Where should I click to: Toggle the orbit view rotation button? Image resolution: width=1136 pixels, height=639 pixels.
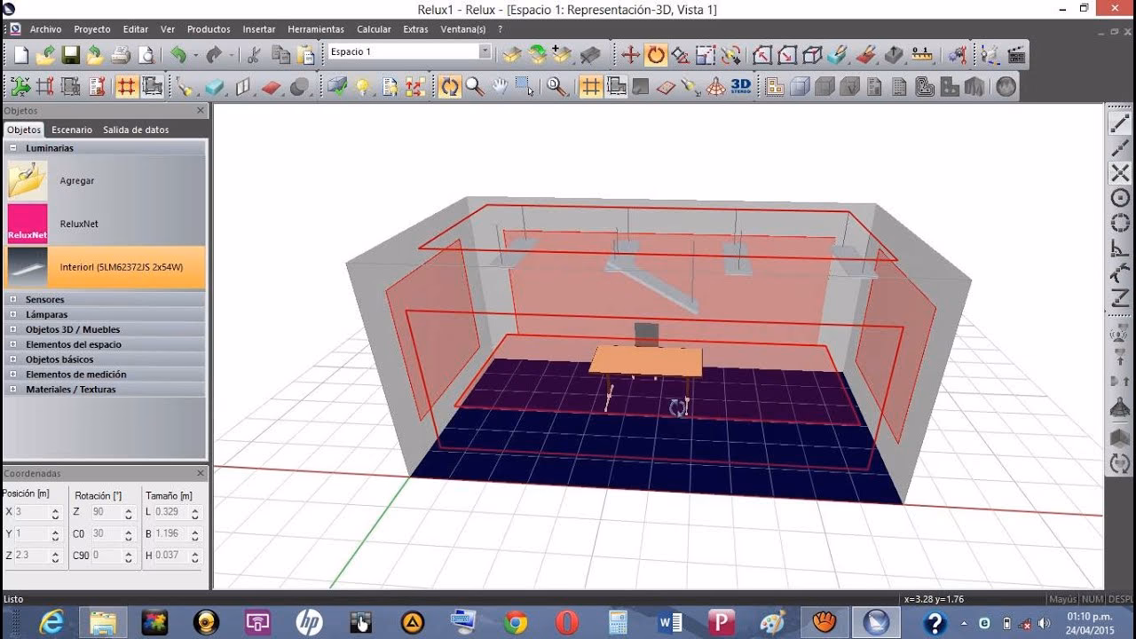(x=450, y=86)
